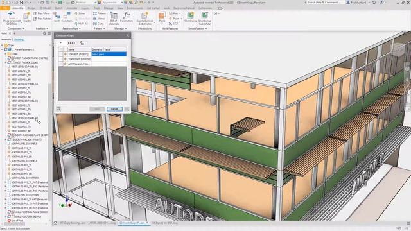Screen dimensions: 411x231
Task: Open the File tab
Action: point(4,8)
